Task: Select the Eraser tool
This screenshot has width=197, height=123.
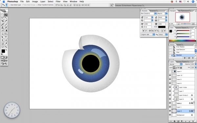Action: (2, 31)
